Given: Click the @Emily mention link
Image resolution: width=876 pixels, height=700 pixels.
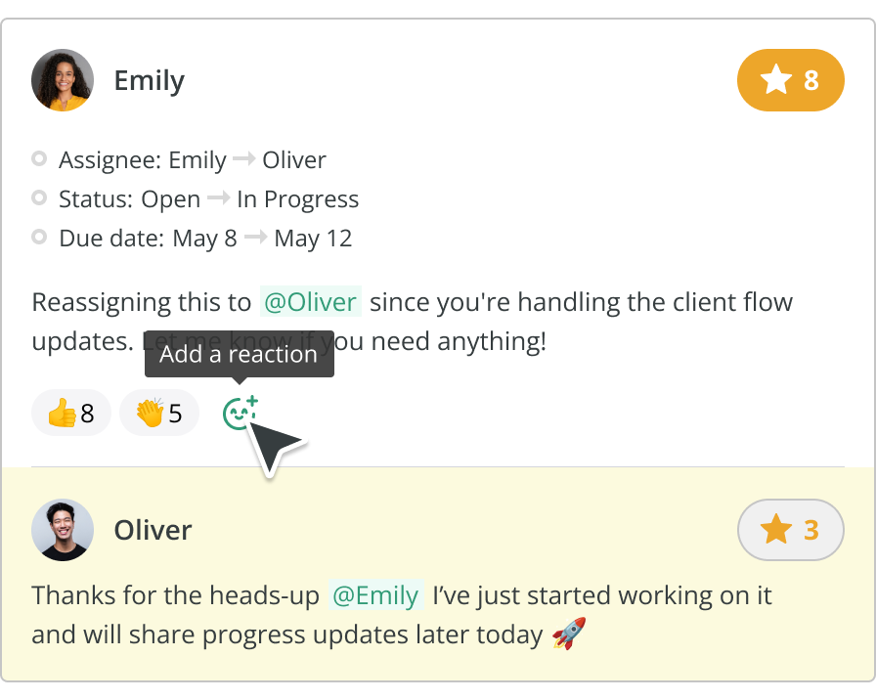Looking at the screenshot, I should (x=375, y=595).
